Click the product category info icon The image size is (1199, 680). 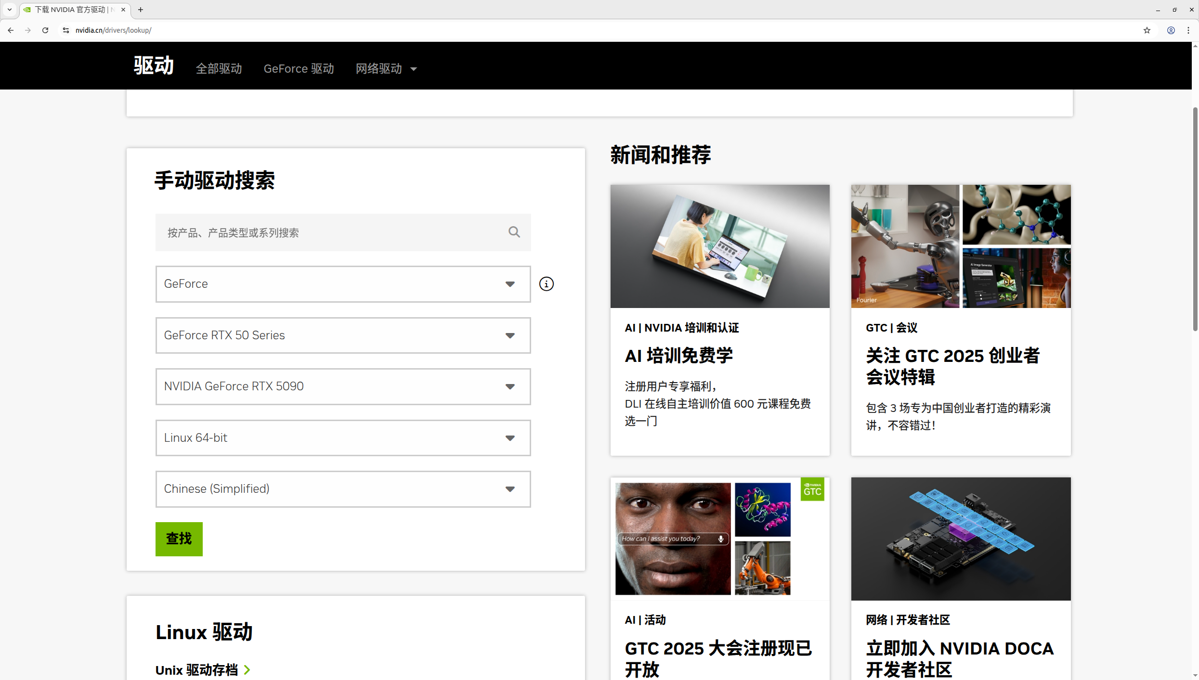546,284
